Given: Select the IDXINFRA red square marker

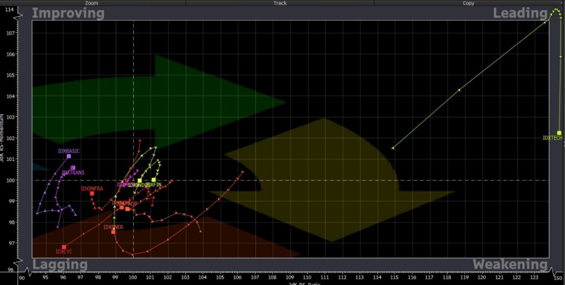Looking at the screenshot, I should (92, 193).
